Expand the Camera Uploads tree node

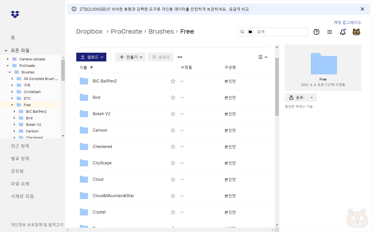point(8,59)
